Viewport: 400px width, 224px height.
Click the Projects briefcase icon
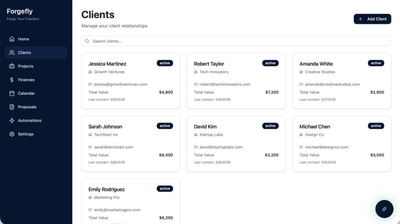(12, 66)
